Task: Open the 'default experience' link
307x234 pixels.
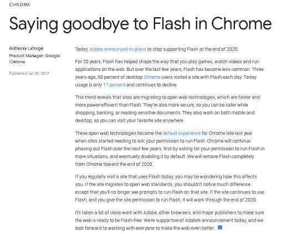Action: pos(182,133)
